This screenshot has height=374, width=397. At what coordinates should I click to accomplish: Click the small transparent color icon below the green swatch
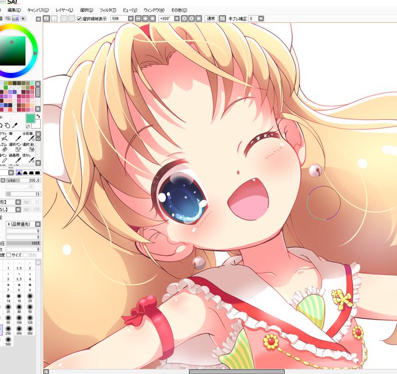point(28,126)
